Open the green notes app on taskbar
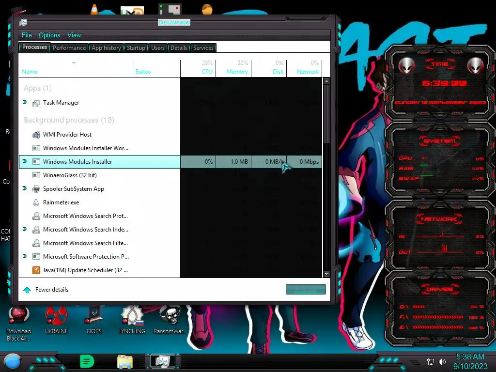The image size is (496, 372). (x=87, y=361)
